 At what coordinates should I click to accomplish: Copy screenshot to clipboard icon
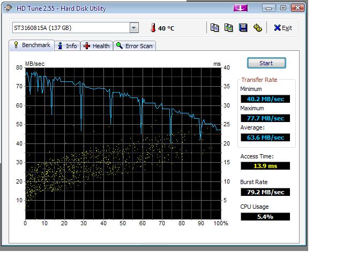tap(229, 28)
